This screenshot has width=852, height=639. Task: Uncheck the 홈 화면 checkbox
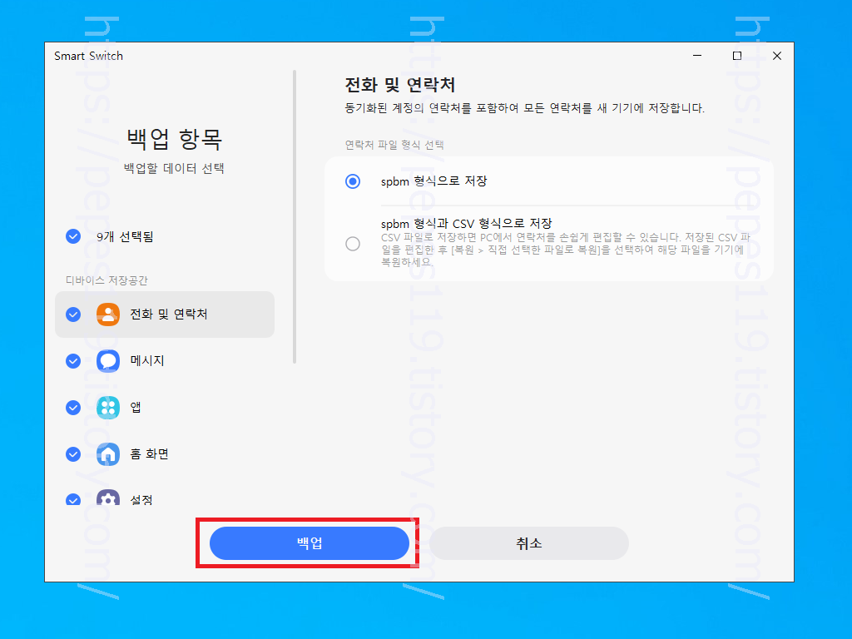pyautogui.click(x=73, y=454)
